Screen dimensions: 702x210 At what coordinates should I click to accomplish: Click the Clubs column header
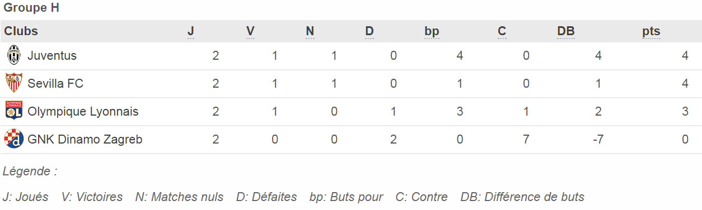(x=21, y=31)
